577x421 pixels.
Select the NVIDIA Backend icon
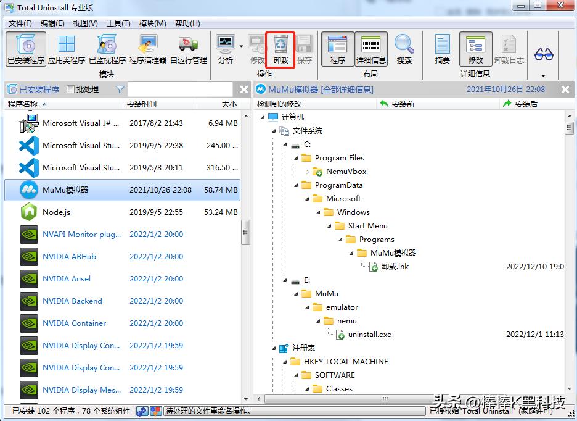point(29,301)
